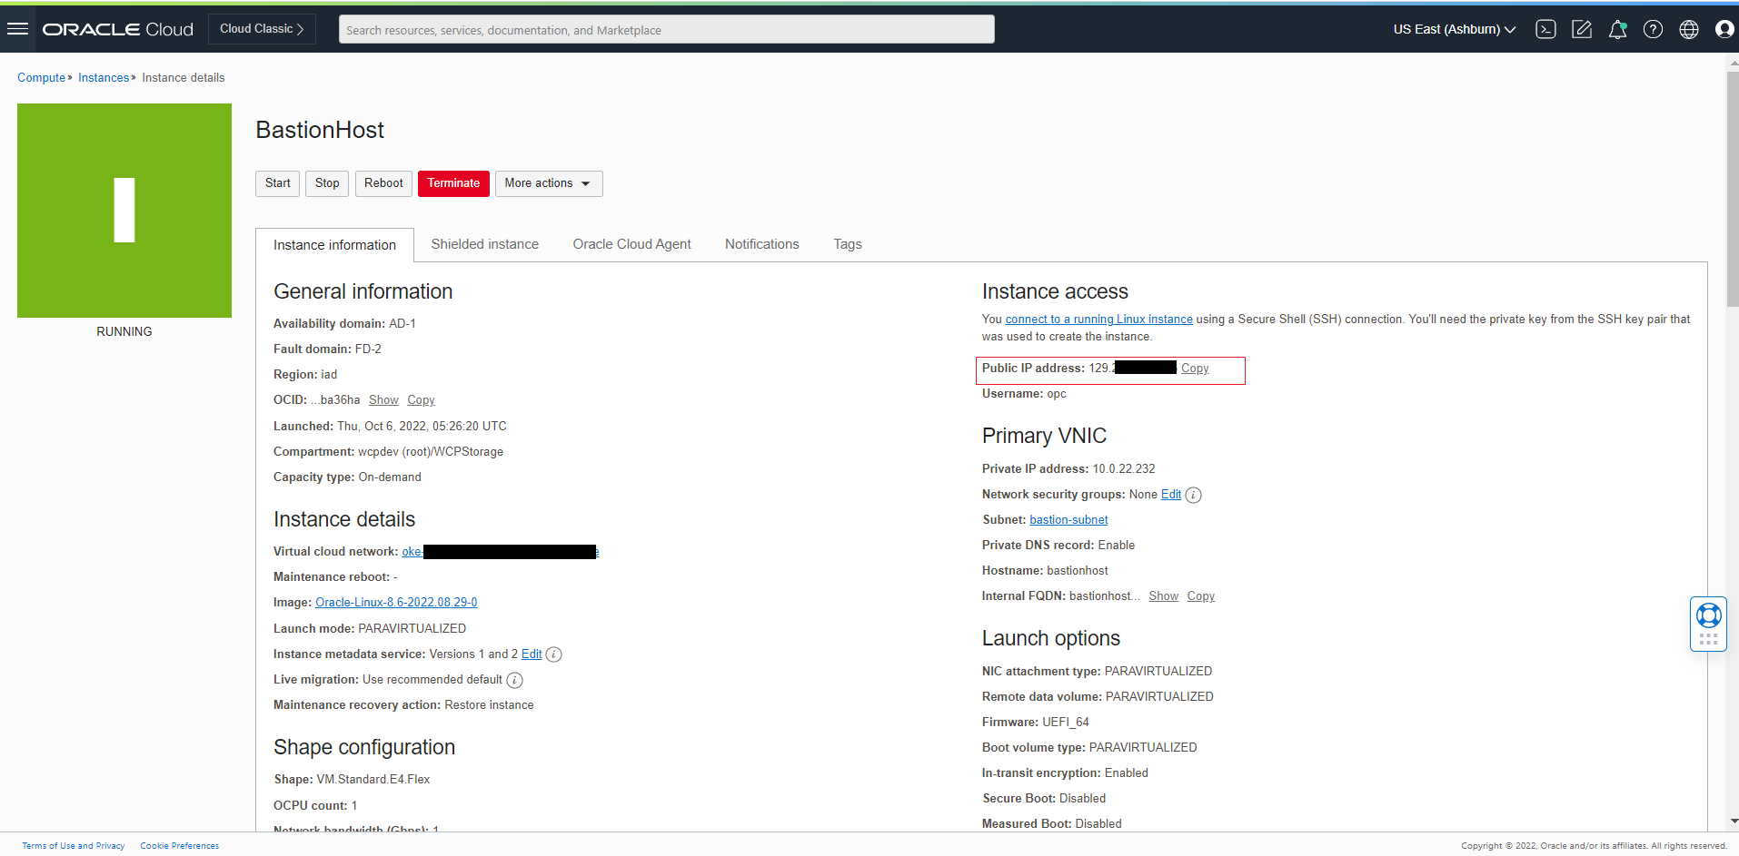Copy the Public IP address
The width and height of the screenshot is (1739, 856).
1195,369
